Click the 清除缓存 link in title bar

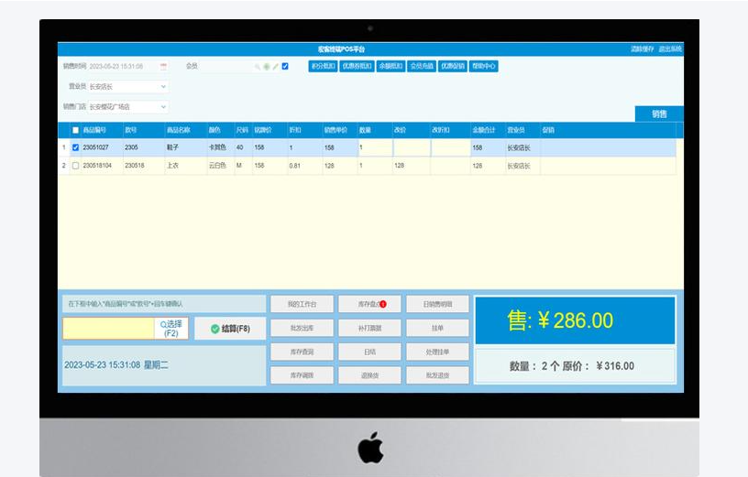[642, 49]
